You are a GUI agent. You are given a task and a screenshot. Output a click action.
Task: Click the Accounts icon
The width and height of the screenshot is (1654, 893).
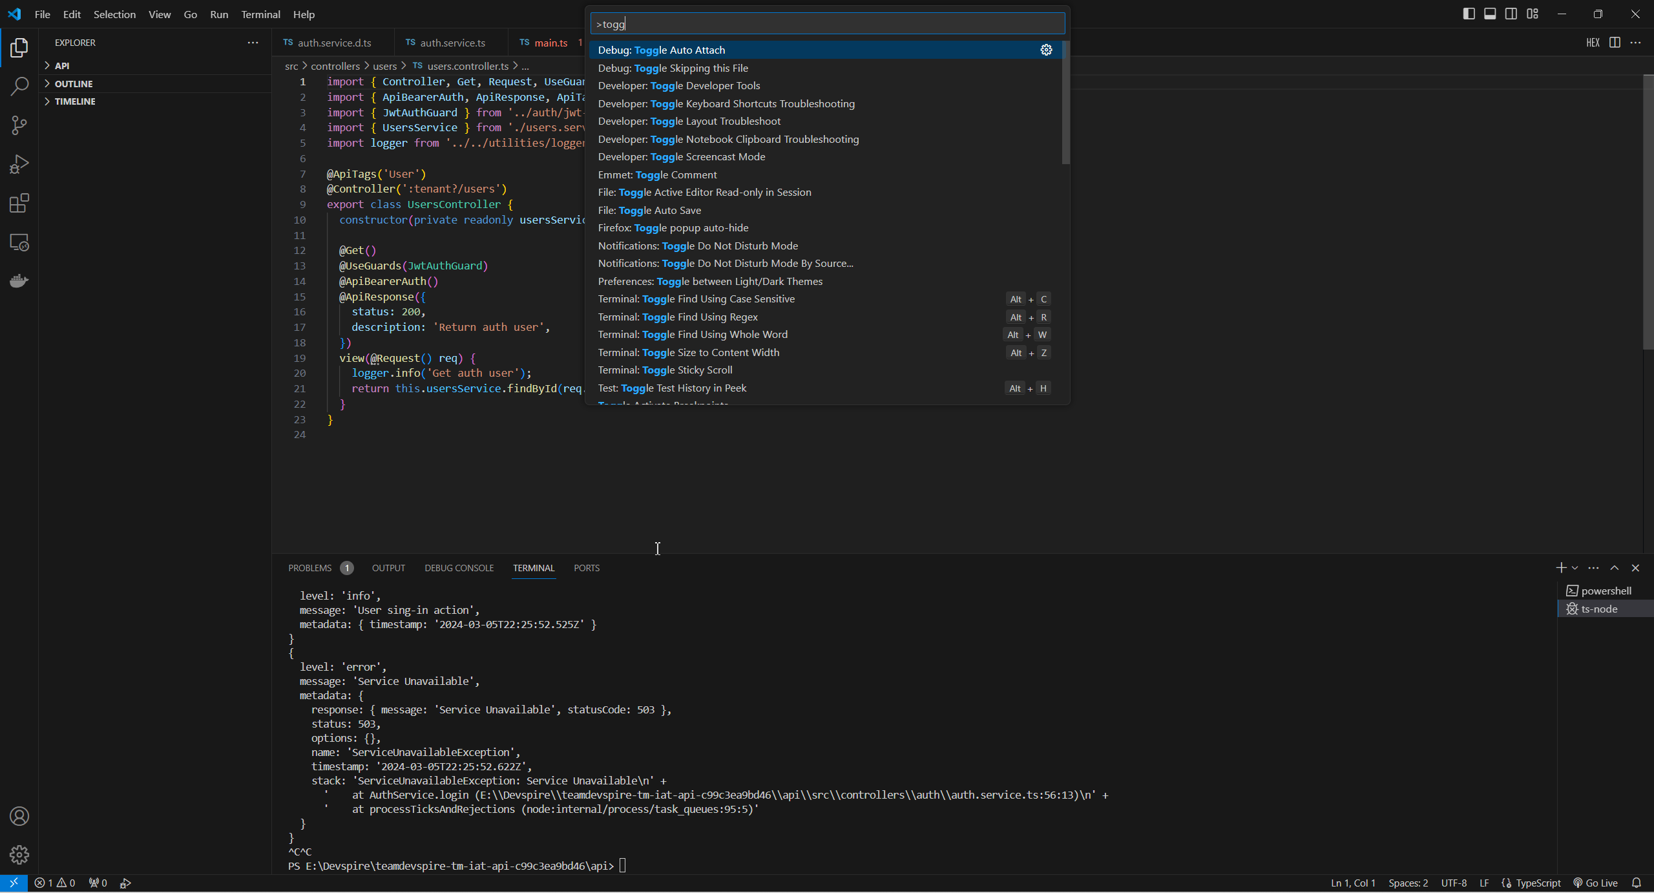coord(19,816)
